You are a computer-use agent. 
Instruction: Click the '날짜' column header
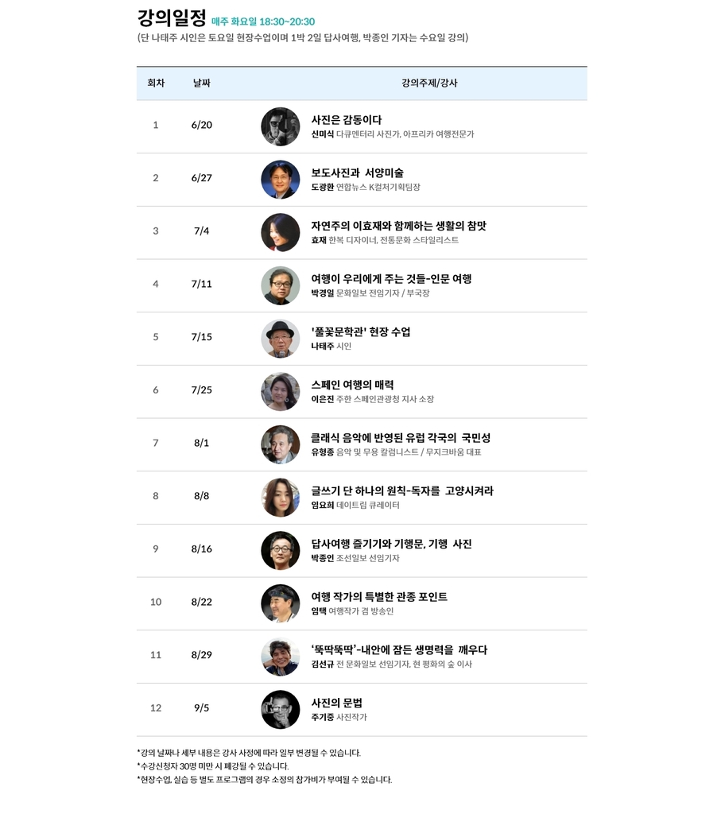(x=202, y=83)
